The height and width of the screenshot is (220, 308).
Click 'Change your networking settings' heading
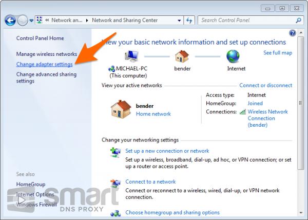pos(140,140)
